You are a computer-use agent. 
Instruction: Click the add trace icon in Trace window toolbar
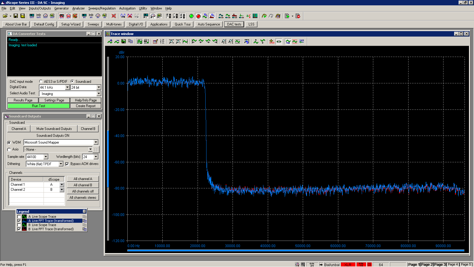[110, 42]
